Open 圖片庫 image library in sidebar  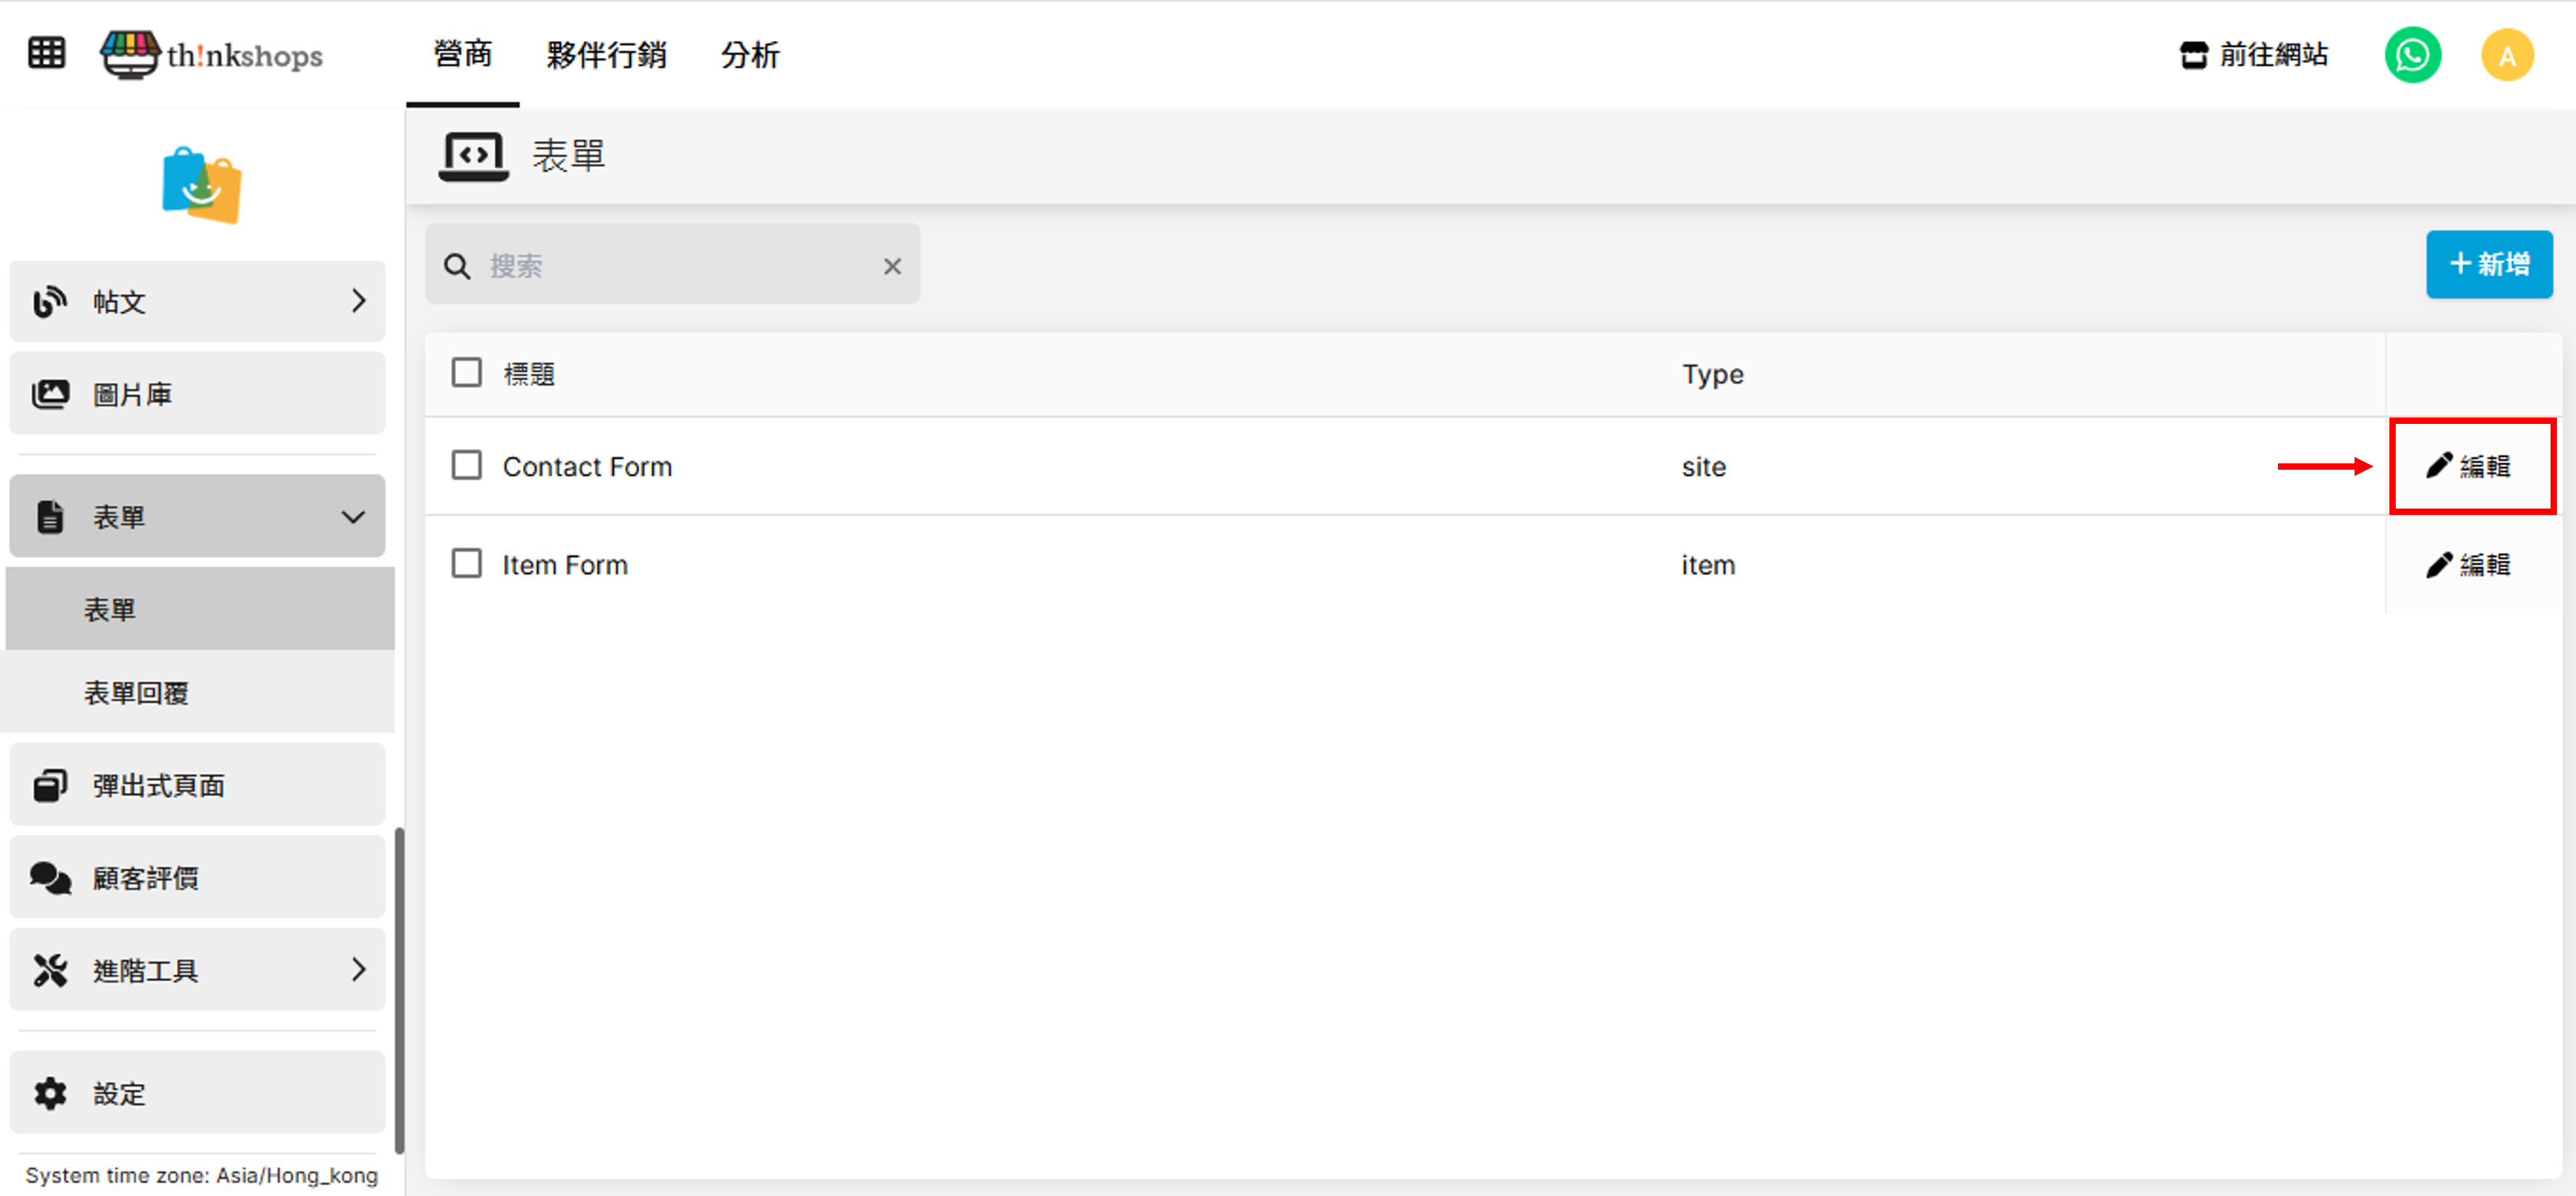click(x=197, y=393)
